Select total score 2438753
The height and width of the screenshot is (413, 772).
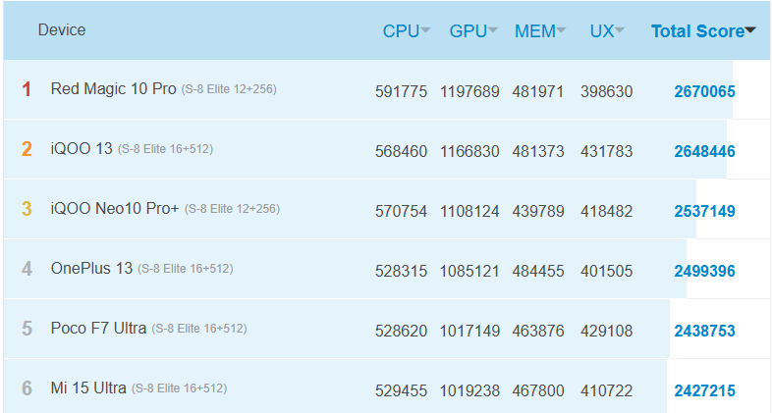(x=704, y=331)
